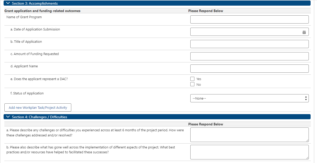The height and width of the screenshot is (163, 317).
Task: Click the Amount of Funding Requested field
Action: point(249,56)
